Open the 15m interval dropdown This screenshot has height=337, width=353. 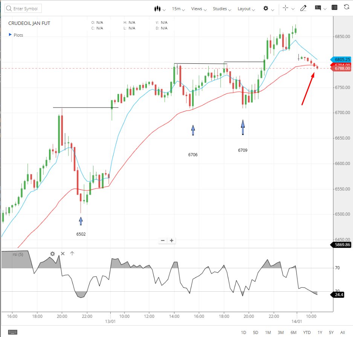[178, 9]
